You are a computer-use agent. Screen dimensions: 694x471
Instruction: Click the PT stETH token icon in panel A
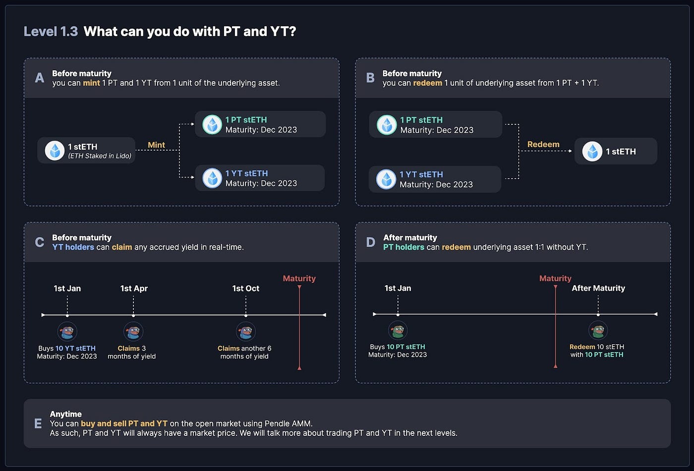212,125
